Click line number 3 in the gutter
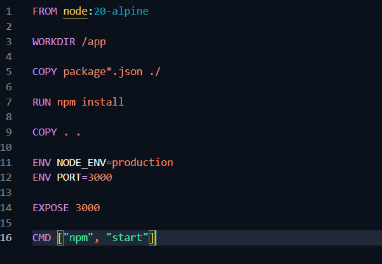The height and width of the screenshot is (264, 382). (9, 42)
